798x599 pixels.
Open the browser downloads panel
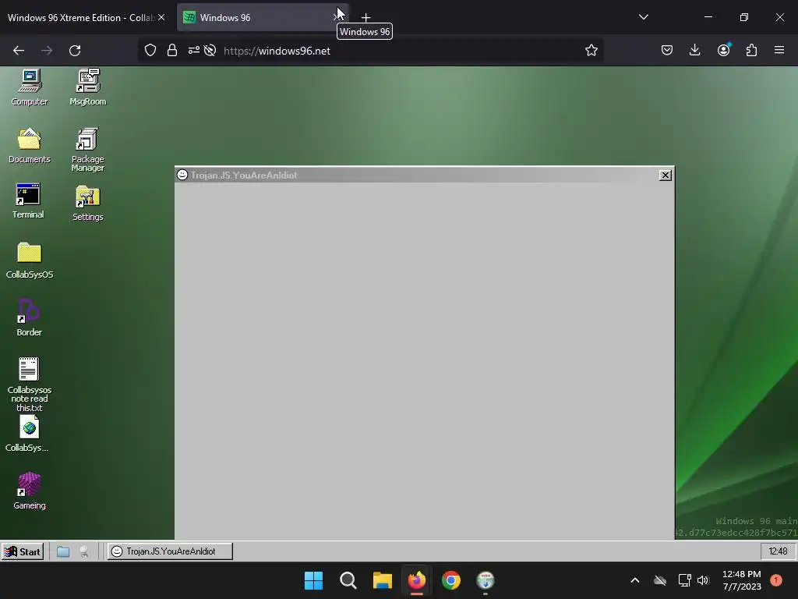694,50
